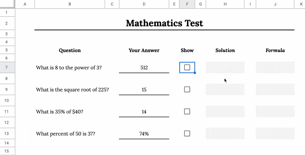Click the "Solution" heading cell

[225, 50]
